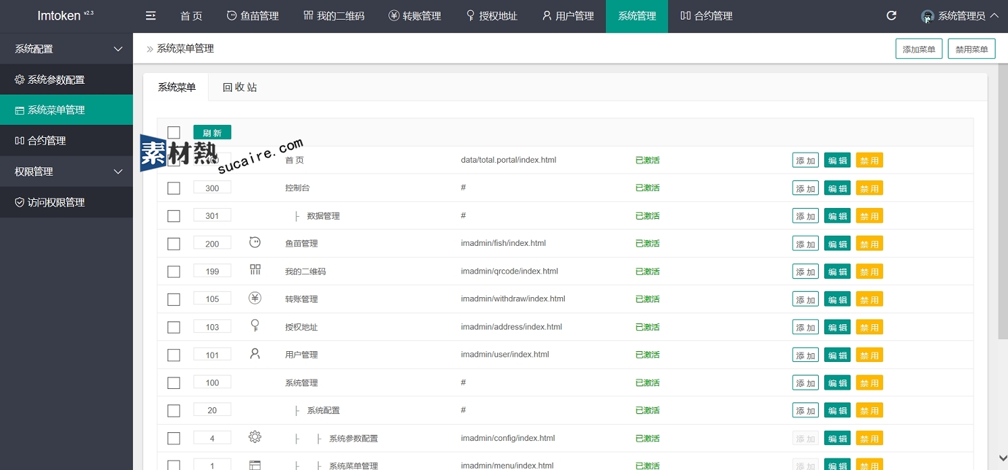Open 我的二维码 in top navigation
Image resolution: width=1008 pixels, height=470 pixels.
(x=334, y=16)
